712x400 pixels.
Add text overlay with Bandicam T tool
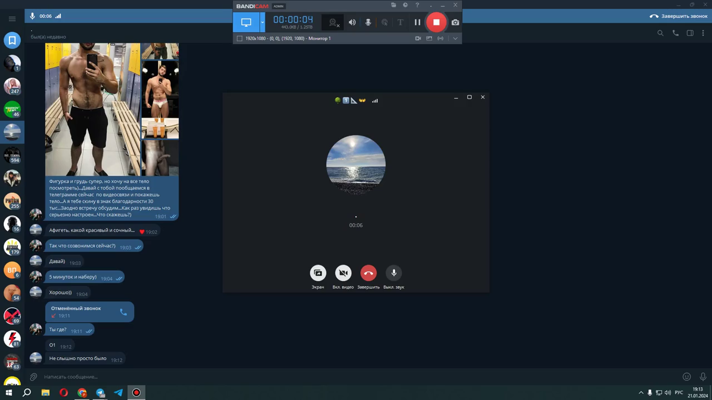[x=400, y=22]
